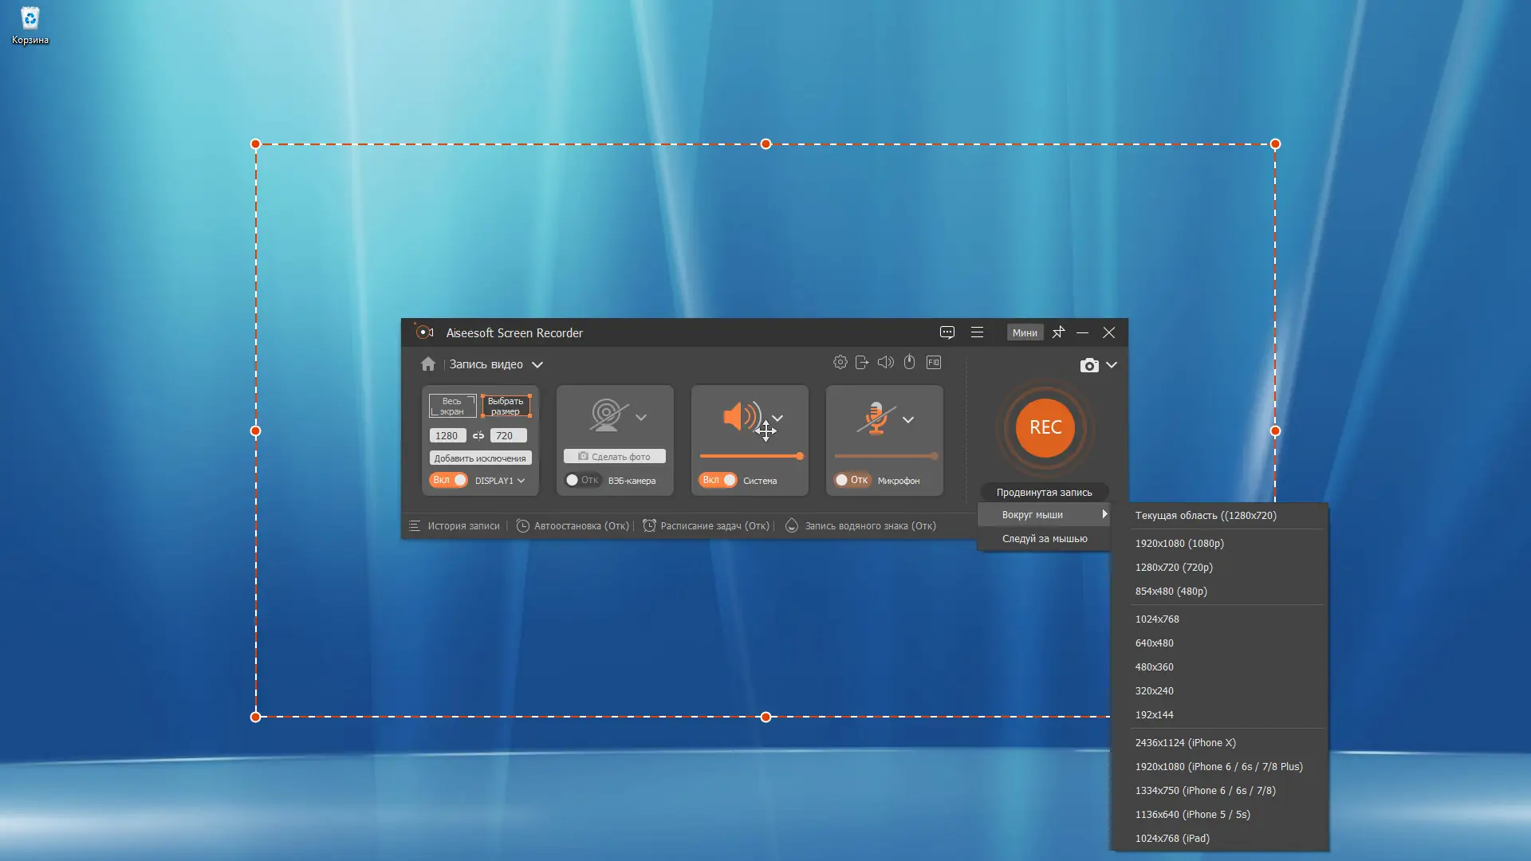Open the hamburger menu icon
The width and height of the screenshot is (1531, 861).
point(977,332)
